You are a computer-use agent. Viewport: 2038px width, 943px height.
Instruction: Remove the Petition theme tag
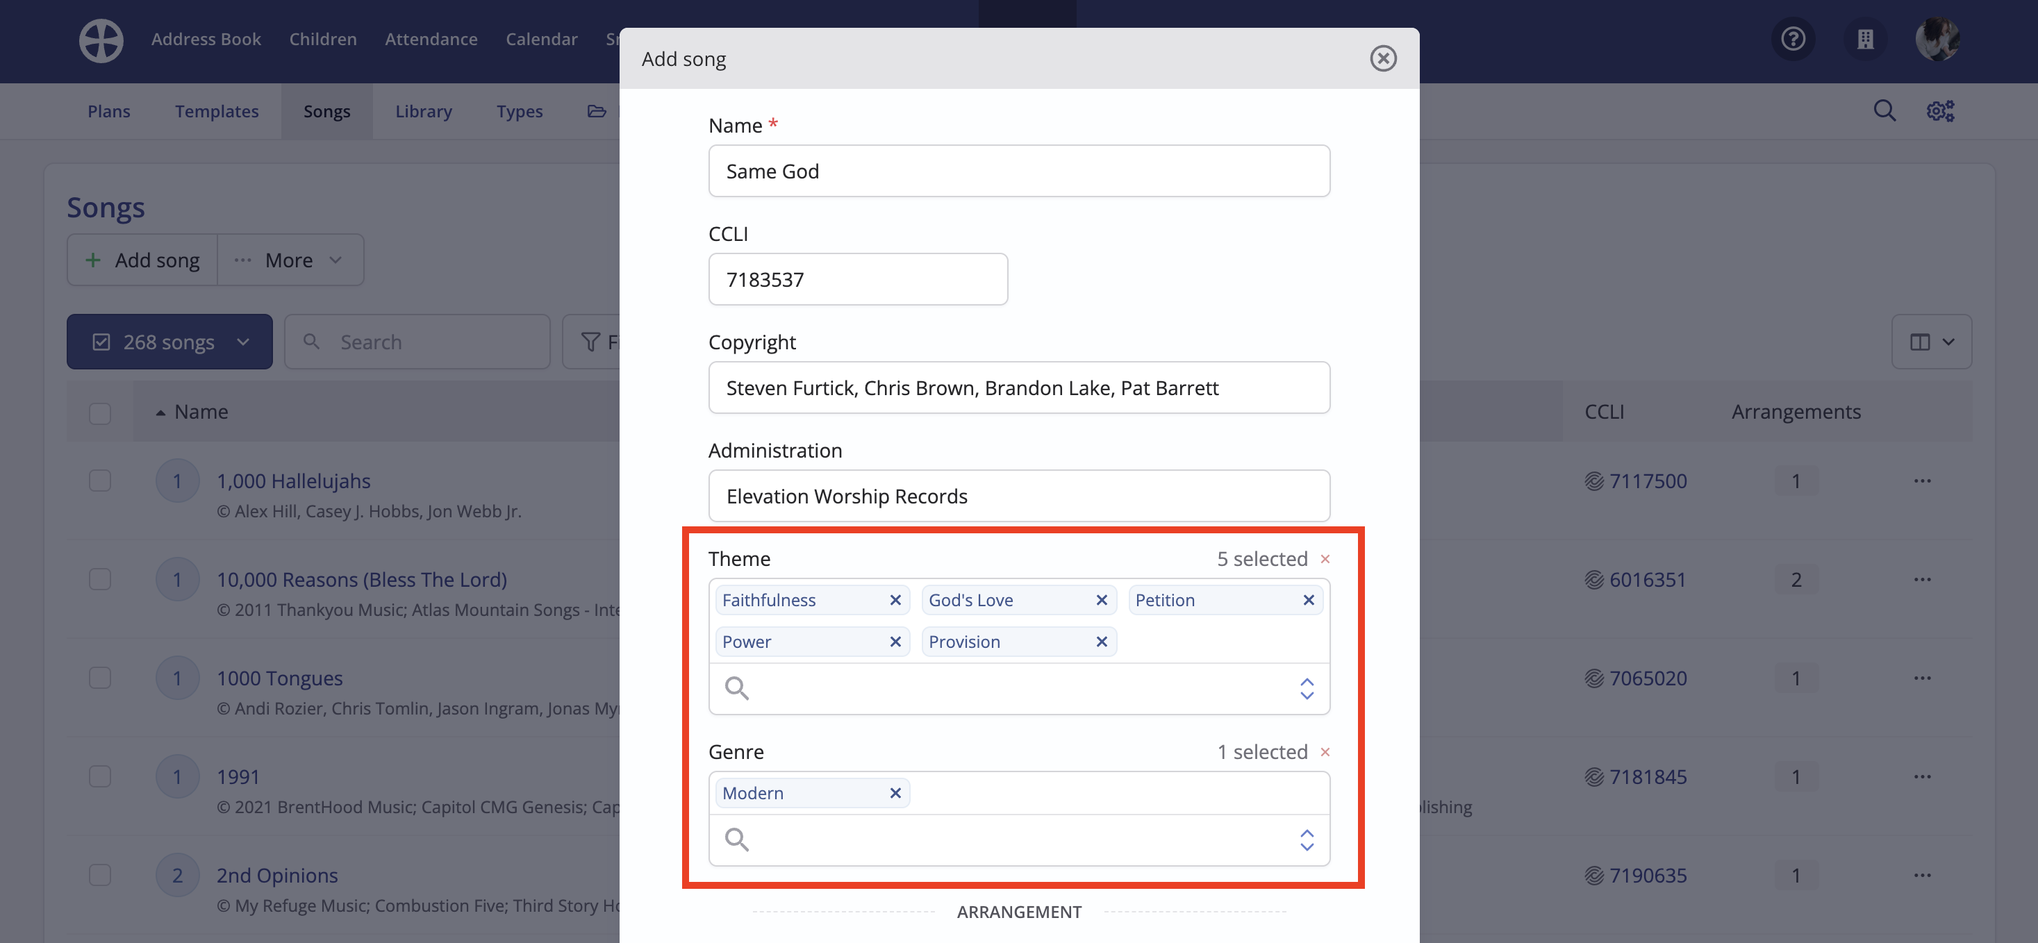pyautogui.click(x=1308, y=601)
